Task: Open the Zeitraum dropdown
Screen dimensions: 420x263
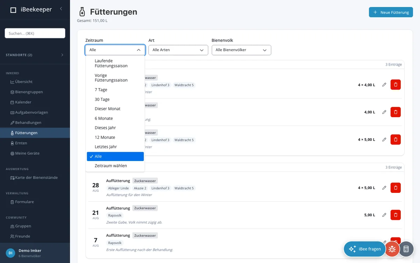Action: point(115,50)
